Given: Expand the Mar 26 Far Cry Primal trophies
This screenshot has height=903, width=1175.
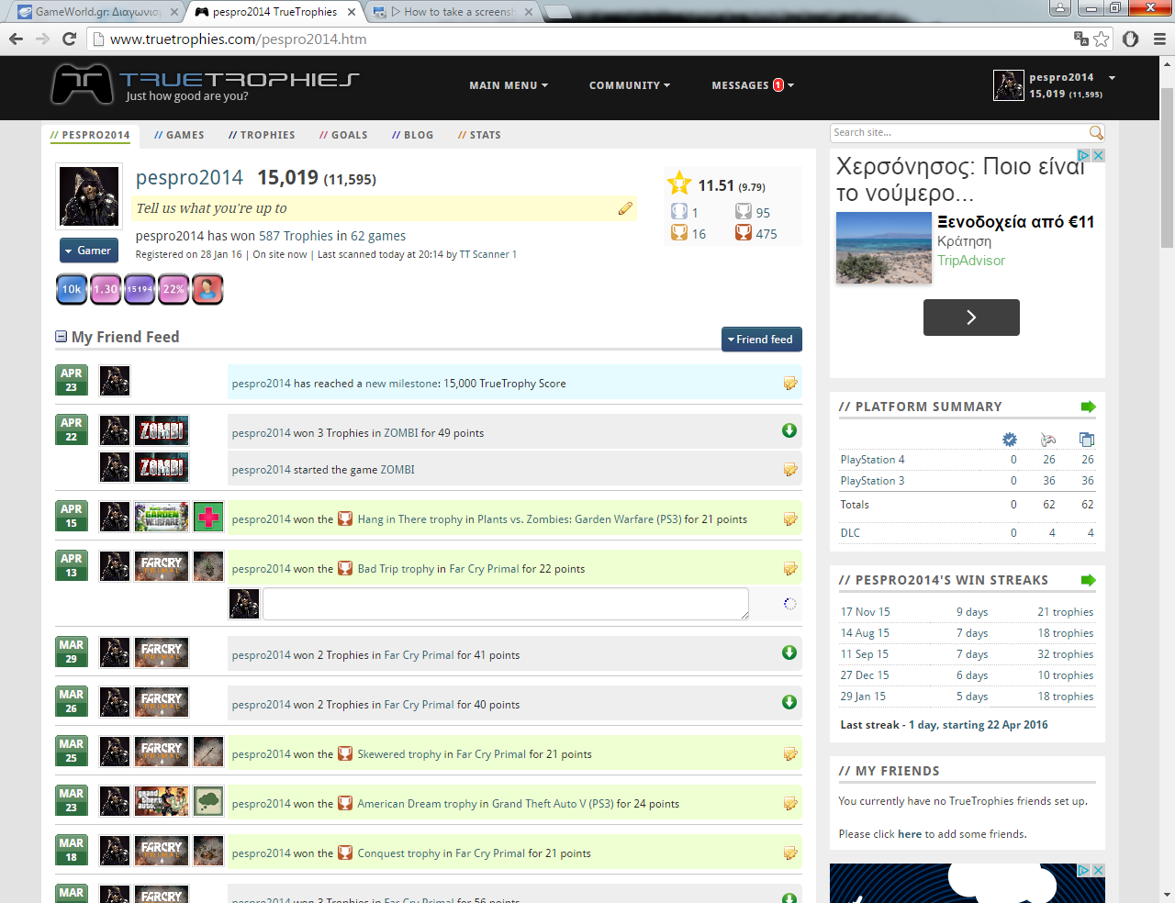Looking at the screenshot, I should click(x=789, y=702).
